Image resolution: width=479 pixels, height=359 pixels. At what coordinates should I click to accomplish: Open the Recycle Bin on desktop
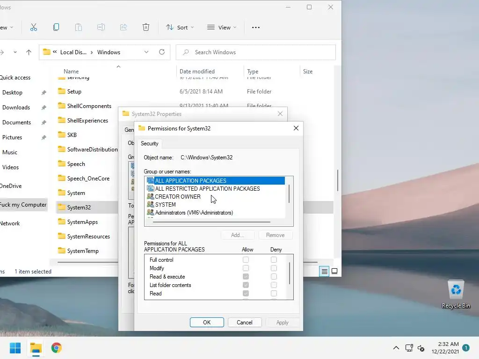click(x=456, y=294)
